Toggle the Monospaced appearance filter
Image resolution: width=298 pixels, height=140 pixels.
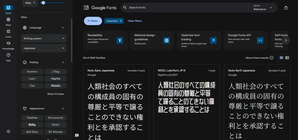pos(55,118)
